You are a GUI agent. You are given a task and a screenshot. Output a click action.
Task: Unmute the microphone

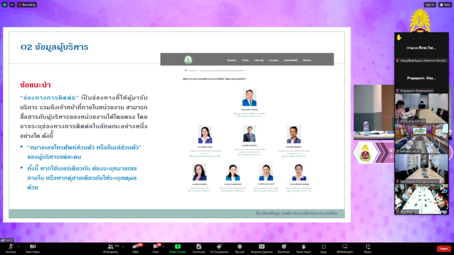pos(10,248)
